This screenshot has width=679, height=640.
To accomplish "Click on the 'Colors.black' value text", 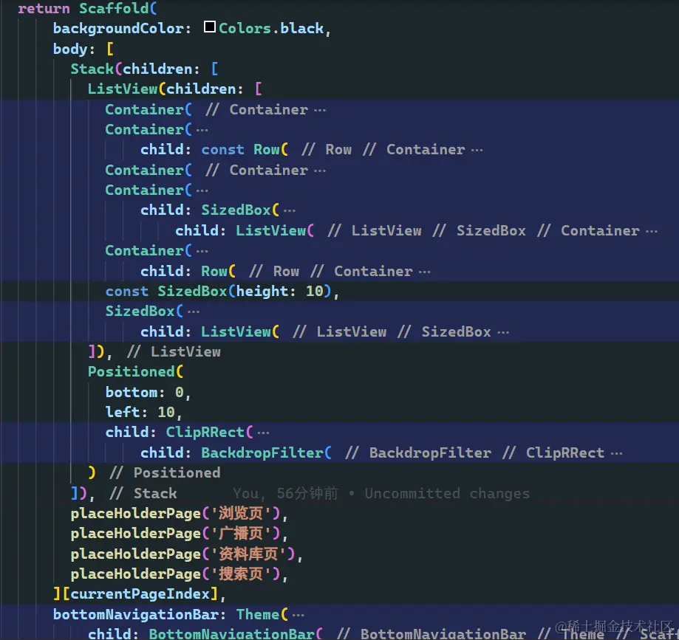I will point(271,29).
